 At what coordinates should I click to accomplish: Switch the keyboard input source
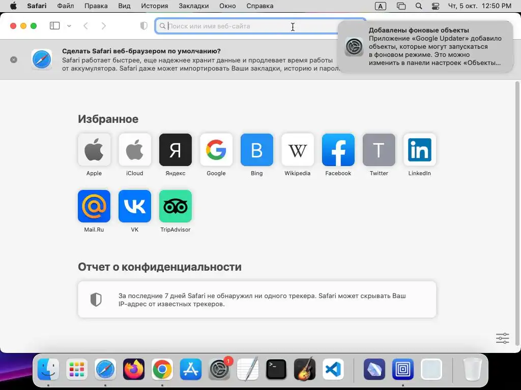tap(381, 6)
